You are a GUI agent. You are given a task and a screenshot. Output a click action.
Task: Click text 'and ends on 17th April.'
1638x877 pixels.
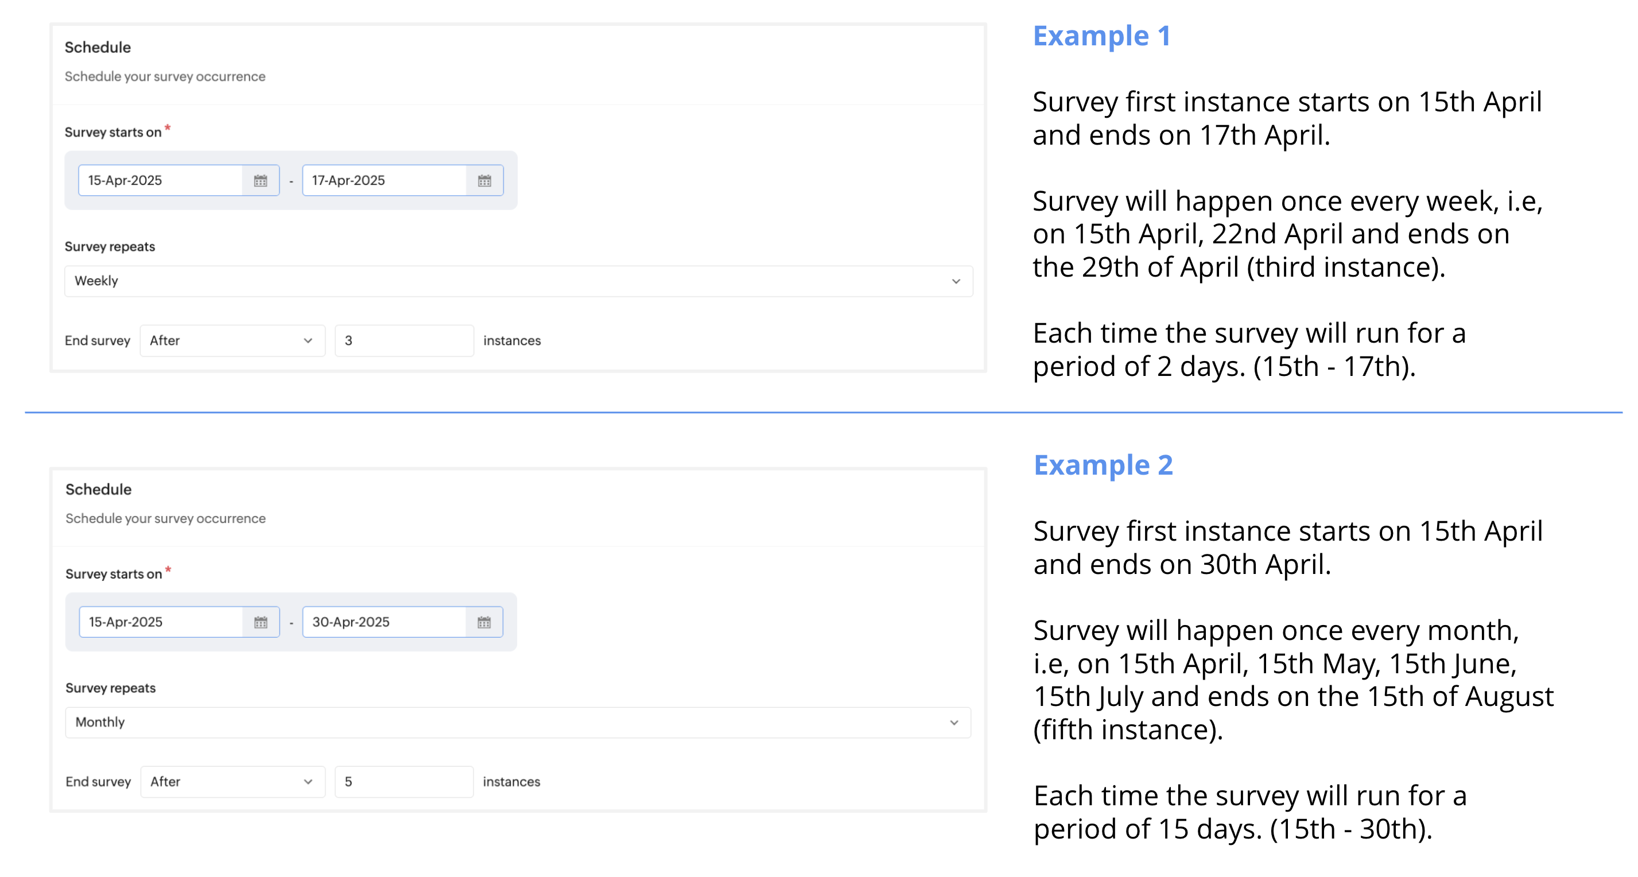1182,135
